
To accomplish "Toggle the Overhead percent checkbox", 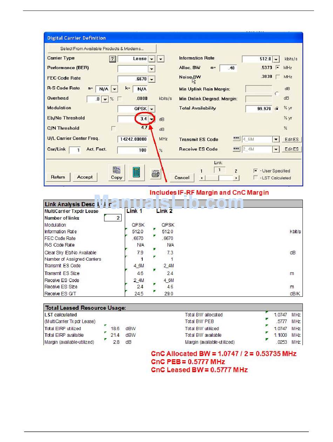I will point(120,99).
